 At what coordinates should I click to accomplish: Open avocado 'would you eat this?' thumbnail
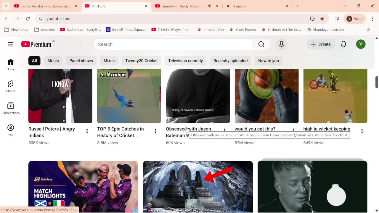(x=266, y=96)
